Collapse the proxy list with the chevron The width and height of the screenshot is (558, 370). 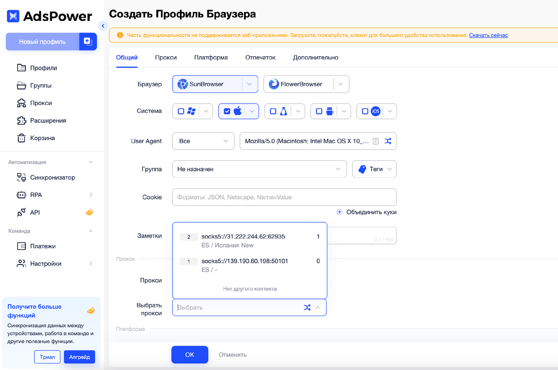(318, 307)
